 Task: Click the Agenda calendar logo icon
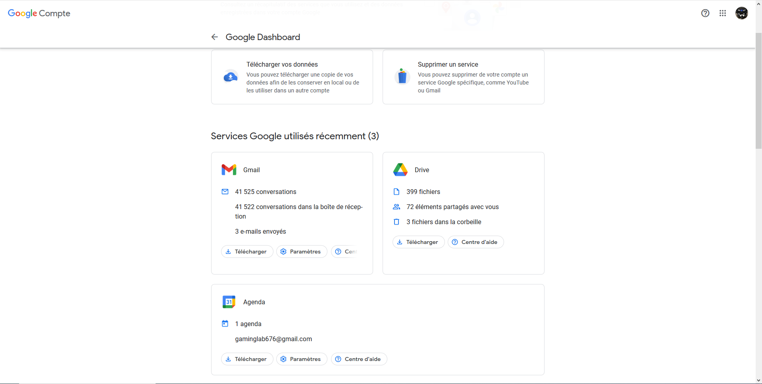click(x=229, y=302)
